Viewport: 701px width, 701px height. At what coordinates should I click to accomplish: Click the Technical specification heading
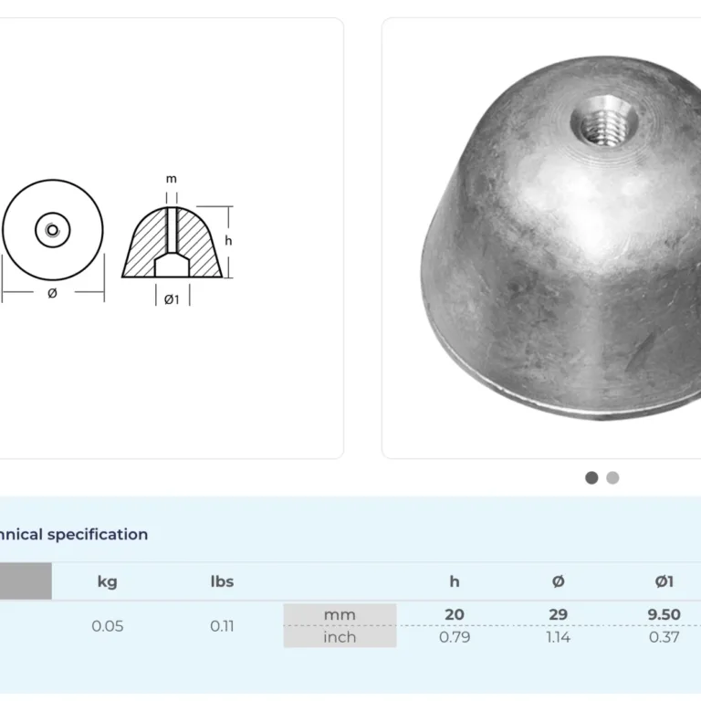tap(73, 535)
